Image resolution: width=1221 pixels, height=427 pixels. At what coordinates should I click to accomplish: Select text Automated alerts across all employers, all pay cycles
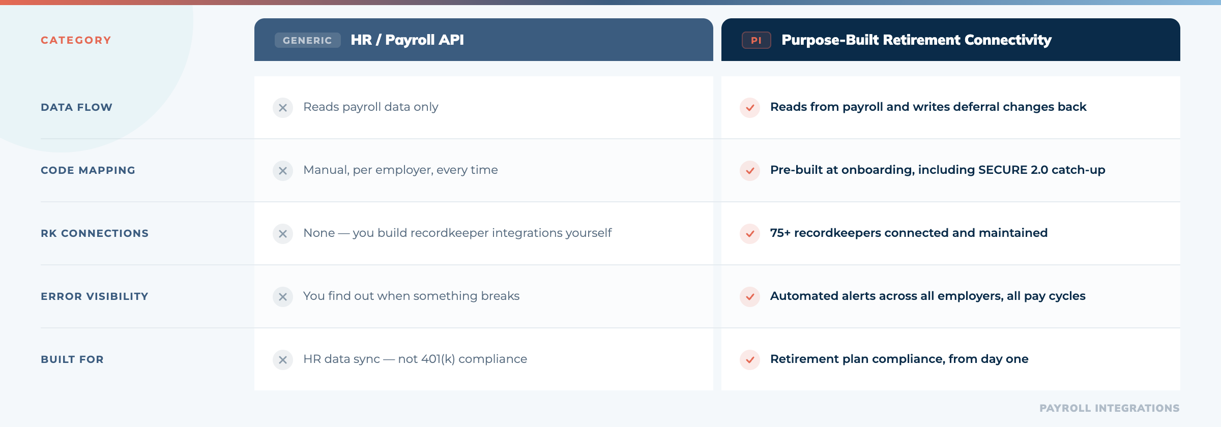coord(928,296)
